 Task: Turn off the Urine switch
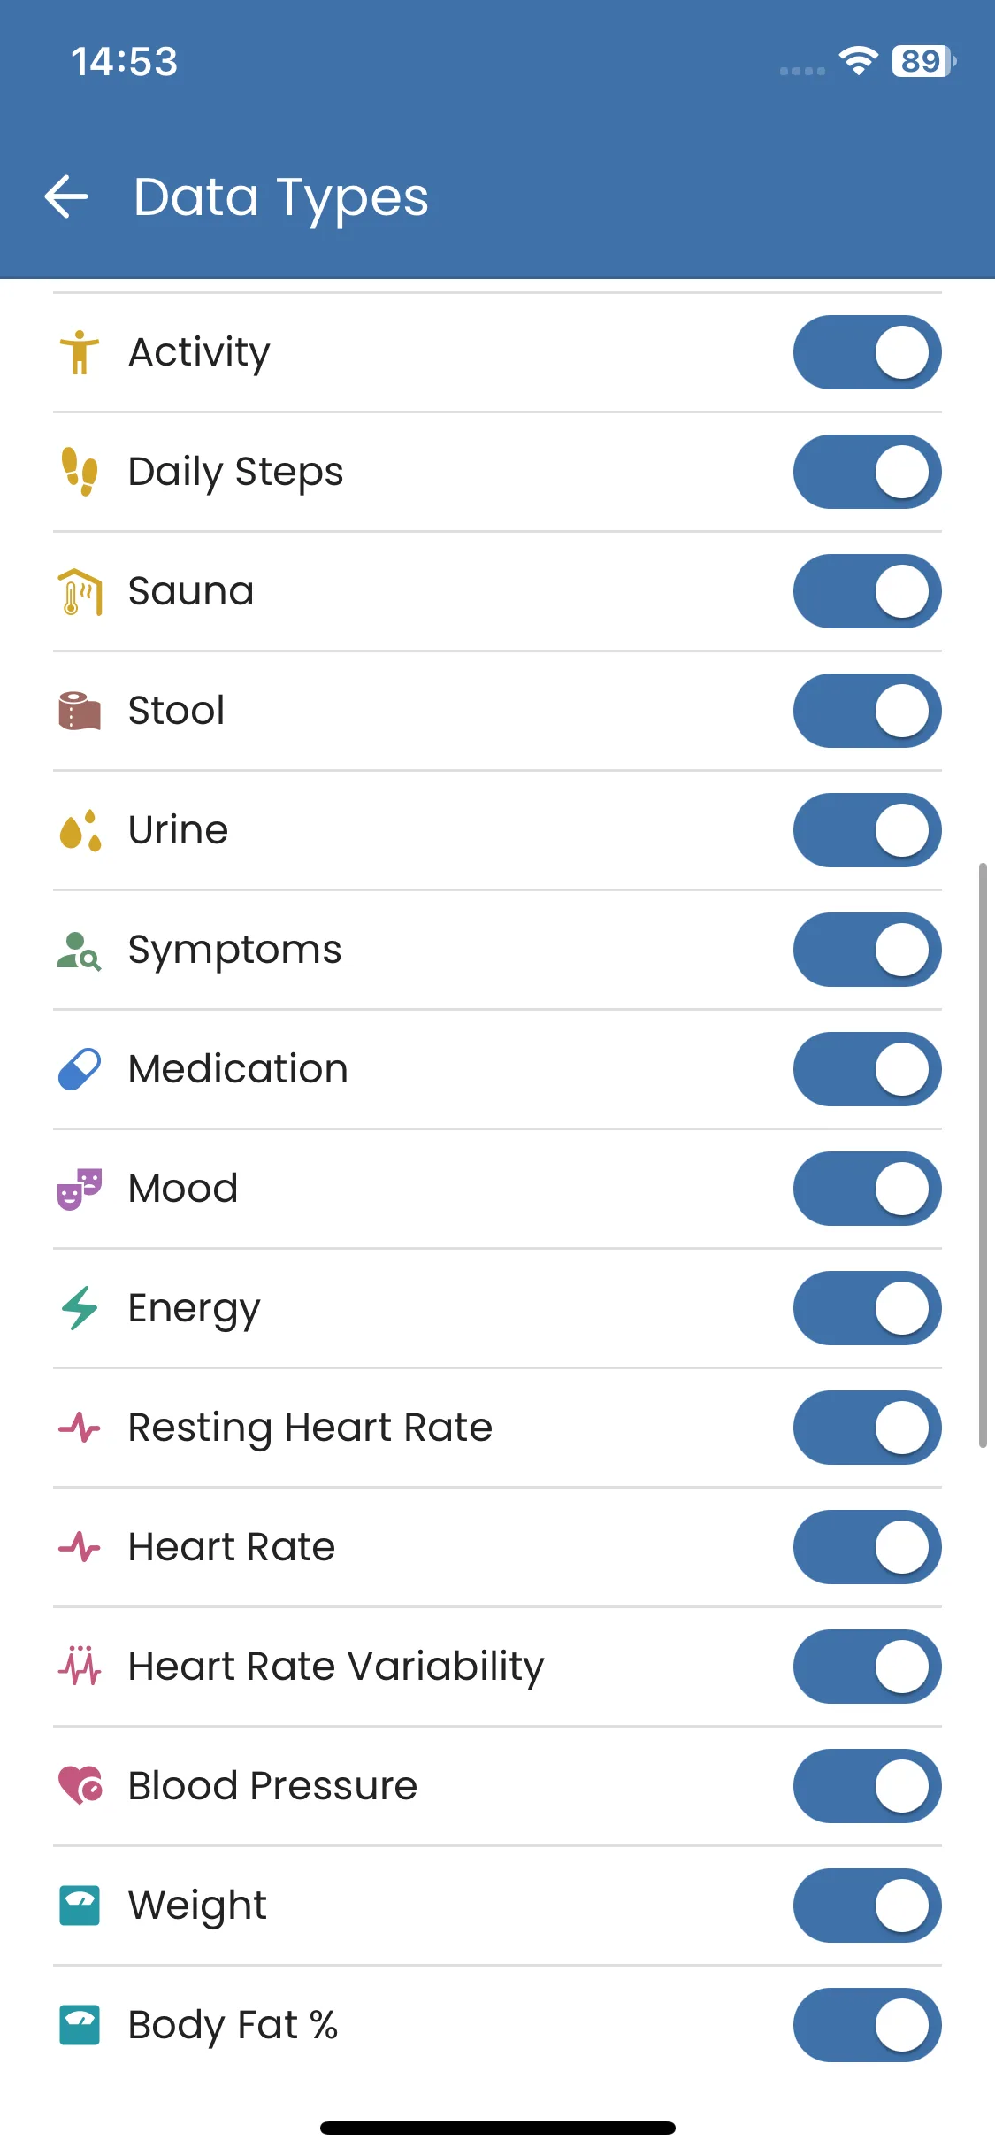pos(867,830)
